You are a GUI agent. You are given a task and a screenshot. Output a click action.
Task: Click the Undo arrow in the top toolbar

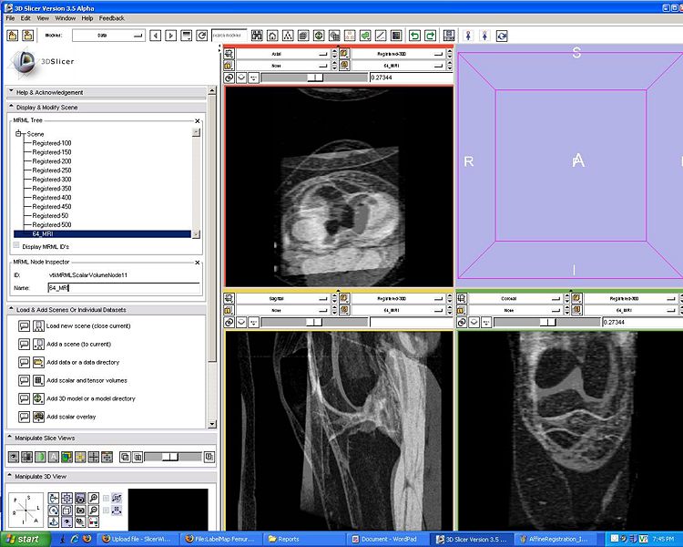coord(414,36)
